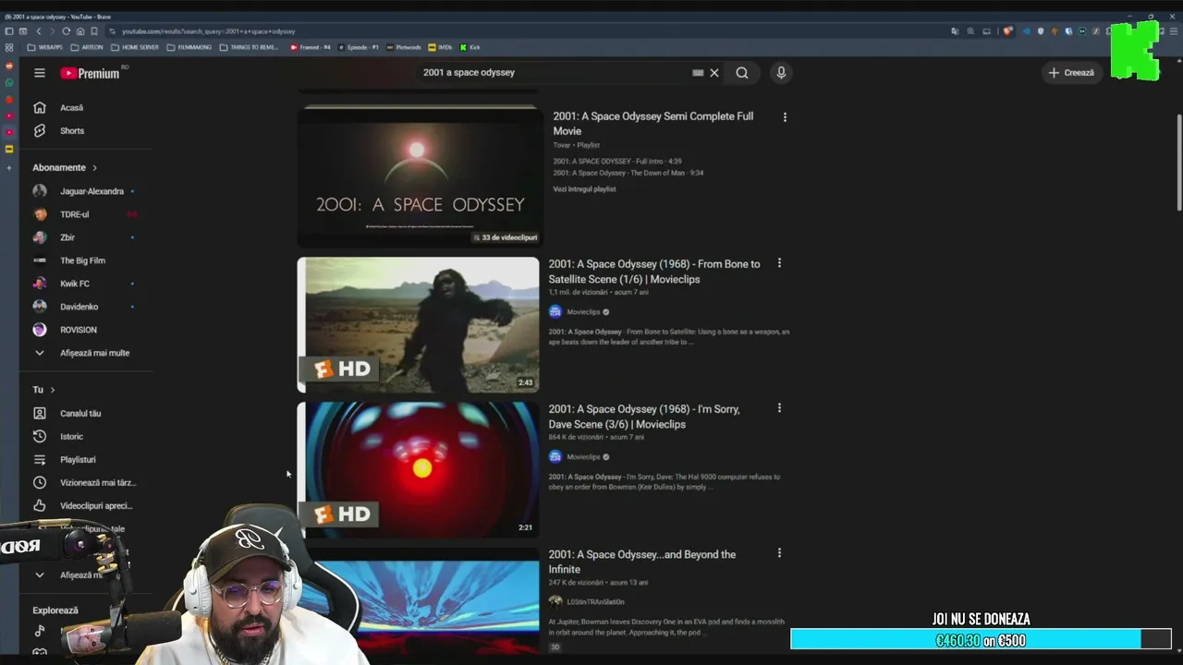1183x665 pixels.
Task: Open the Kick bookmark
Action: (470, 47)
